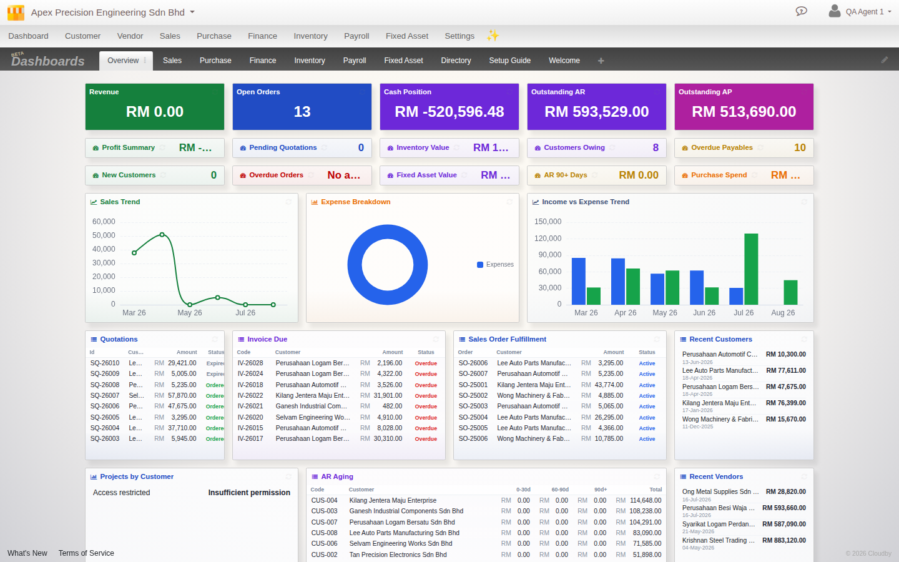Image resolution: width=899 pixels, height=562 pixels.
Task: Open the company switcher dropdown arrow
Action: (x=192, y=12)
